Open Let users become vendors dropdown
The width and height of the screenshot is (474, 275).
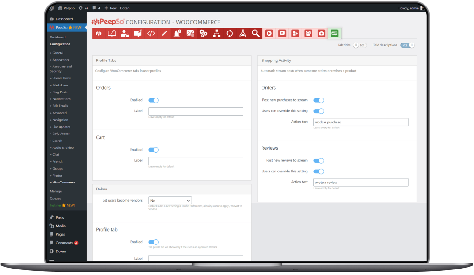point(170,201)
